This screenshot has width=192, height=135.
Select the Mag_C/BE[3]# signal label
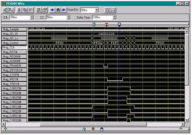pos(14,107)
